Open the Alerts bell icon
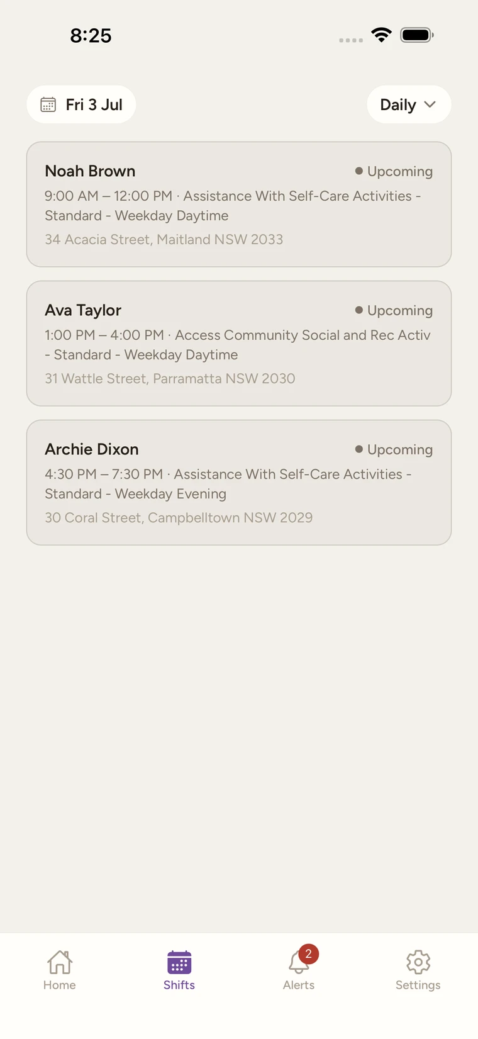Screen dimensions: 478x1039 (298, 962)
